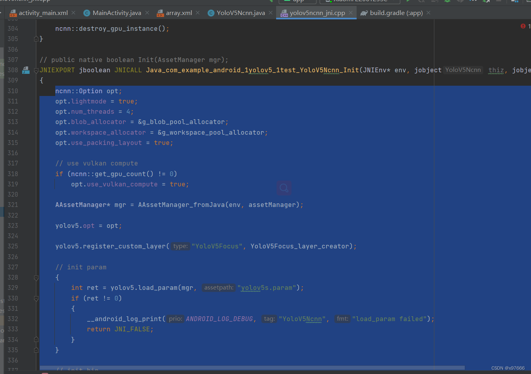Click 'ANDROID_LOG_DEBUG' constant
The width and height of the screenshot is (531, 374).
[x=219, y=319]
